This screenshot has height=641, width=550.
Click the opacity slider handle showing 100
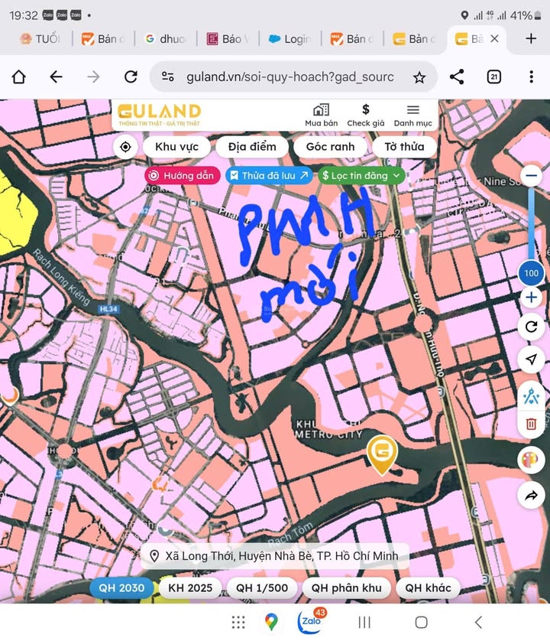tap(532, 273)
